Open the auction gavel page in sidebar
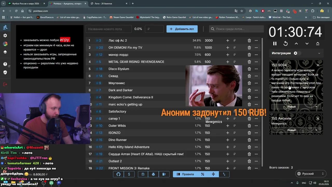 (x=5, y=27)
